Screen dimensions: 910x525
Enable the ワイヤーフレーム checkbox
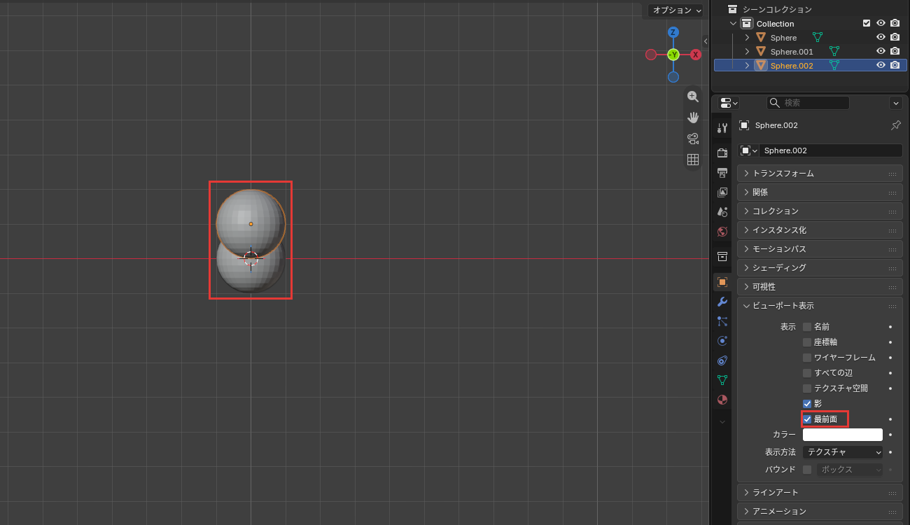pos(807,358)
